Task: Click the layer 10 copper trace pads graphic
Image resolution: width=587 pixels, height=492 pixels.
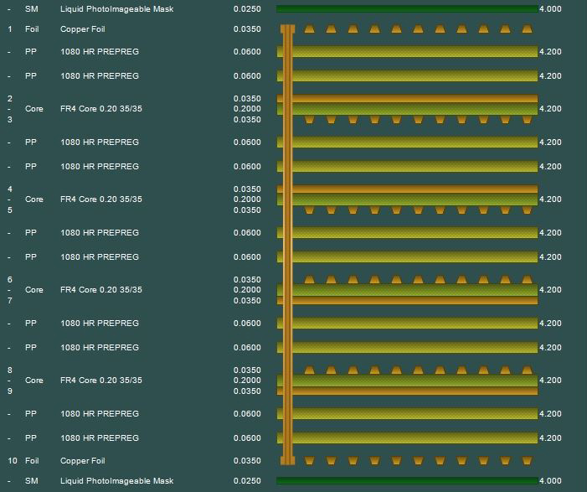Action: [x=417, y=461]
